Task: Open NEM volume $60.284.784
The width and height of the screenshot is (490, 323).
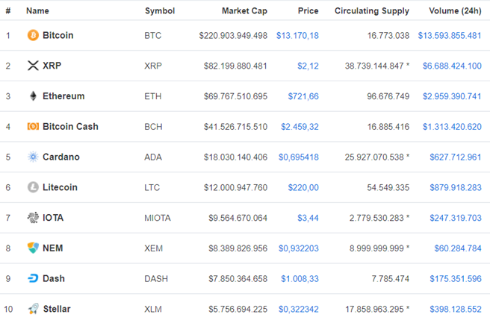Action: click(x=458, y=248)
